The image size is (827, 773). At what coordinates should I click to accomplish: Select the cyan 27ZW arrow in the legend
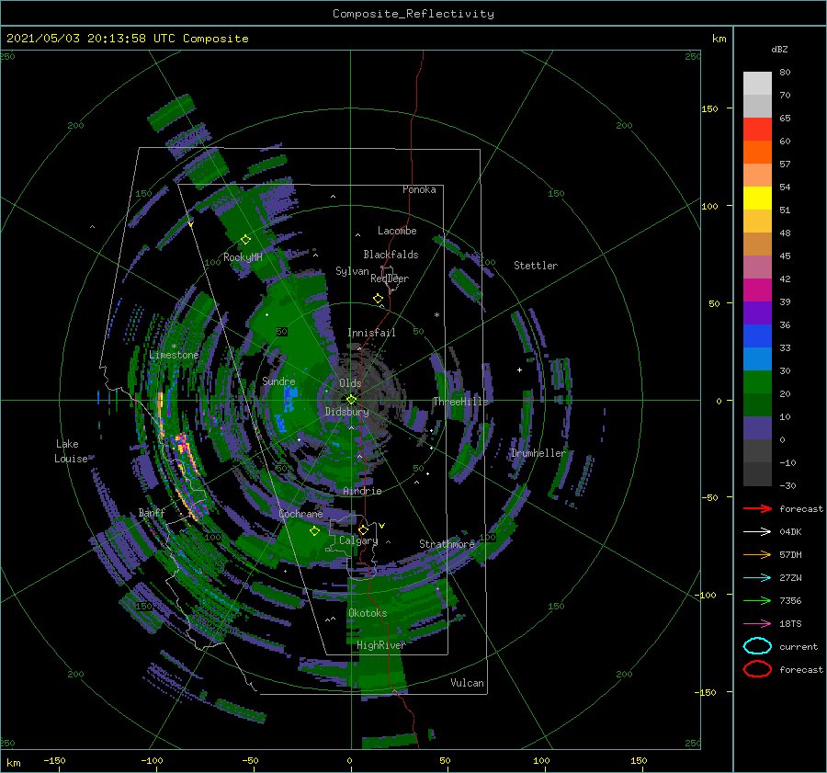click(x=757, y=578)
